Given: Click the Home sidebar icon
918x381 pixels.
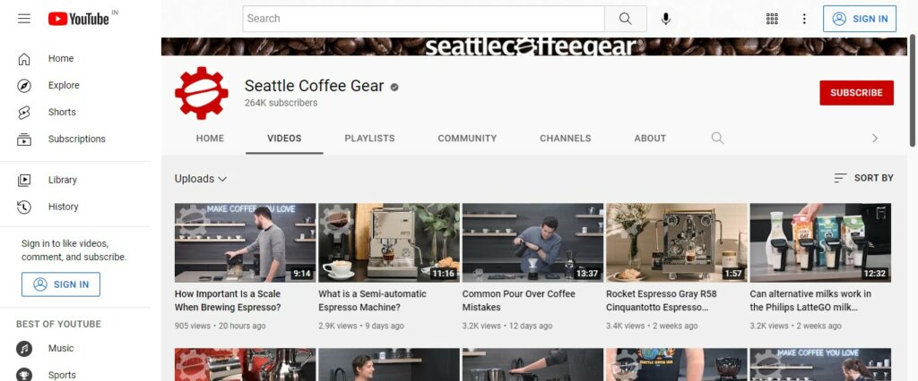Looking at the screenshot, I should coord(24,58).
